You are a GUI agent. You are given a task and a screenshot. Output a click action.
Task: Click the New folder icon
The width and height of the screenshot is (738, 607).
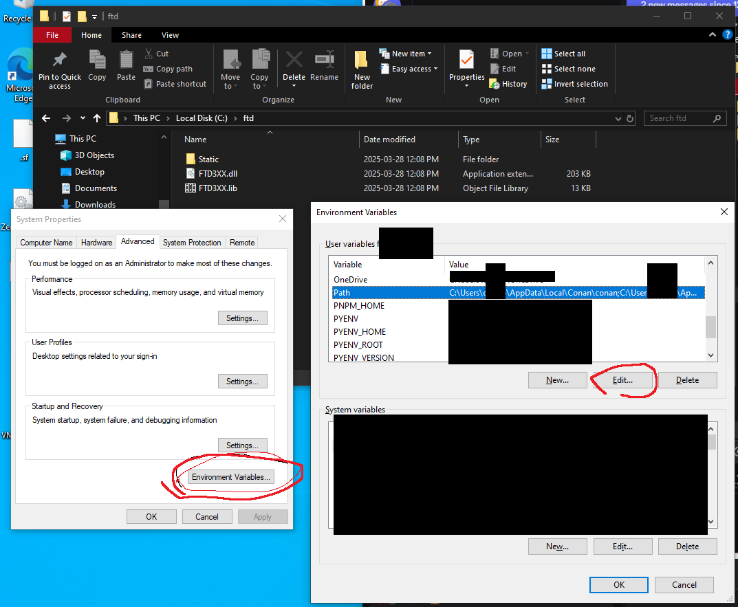(362, 60)
